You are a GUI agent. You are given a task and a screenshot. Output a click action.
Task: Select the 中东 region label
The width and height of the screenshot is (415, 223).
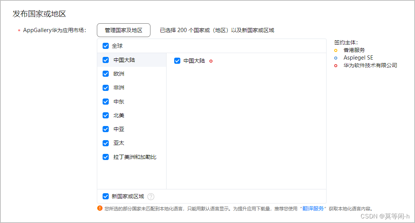119,102
